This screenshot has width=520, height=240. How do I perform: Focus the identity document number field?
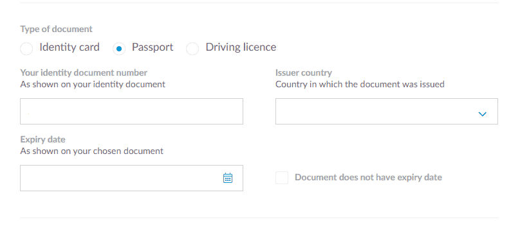point(132,112)
